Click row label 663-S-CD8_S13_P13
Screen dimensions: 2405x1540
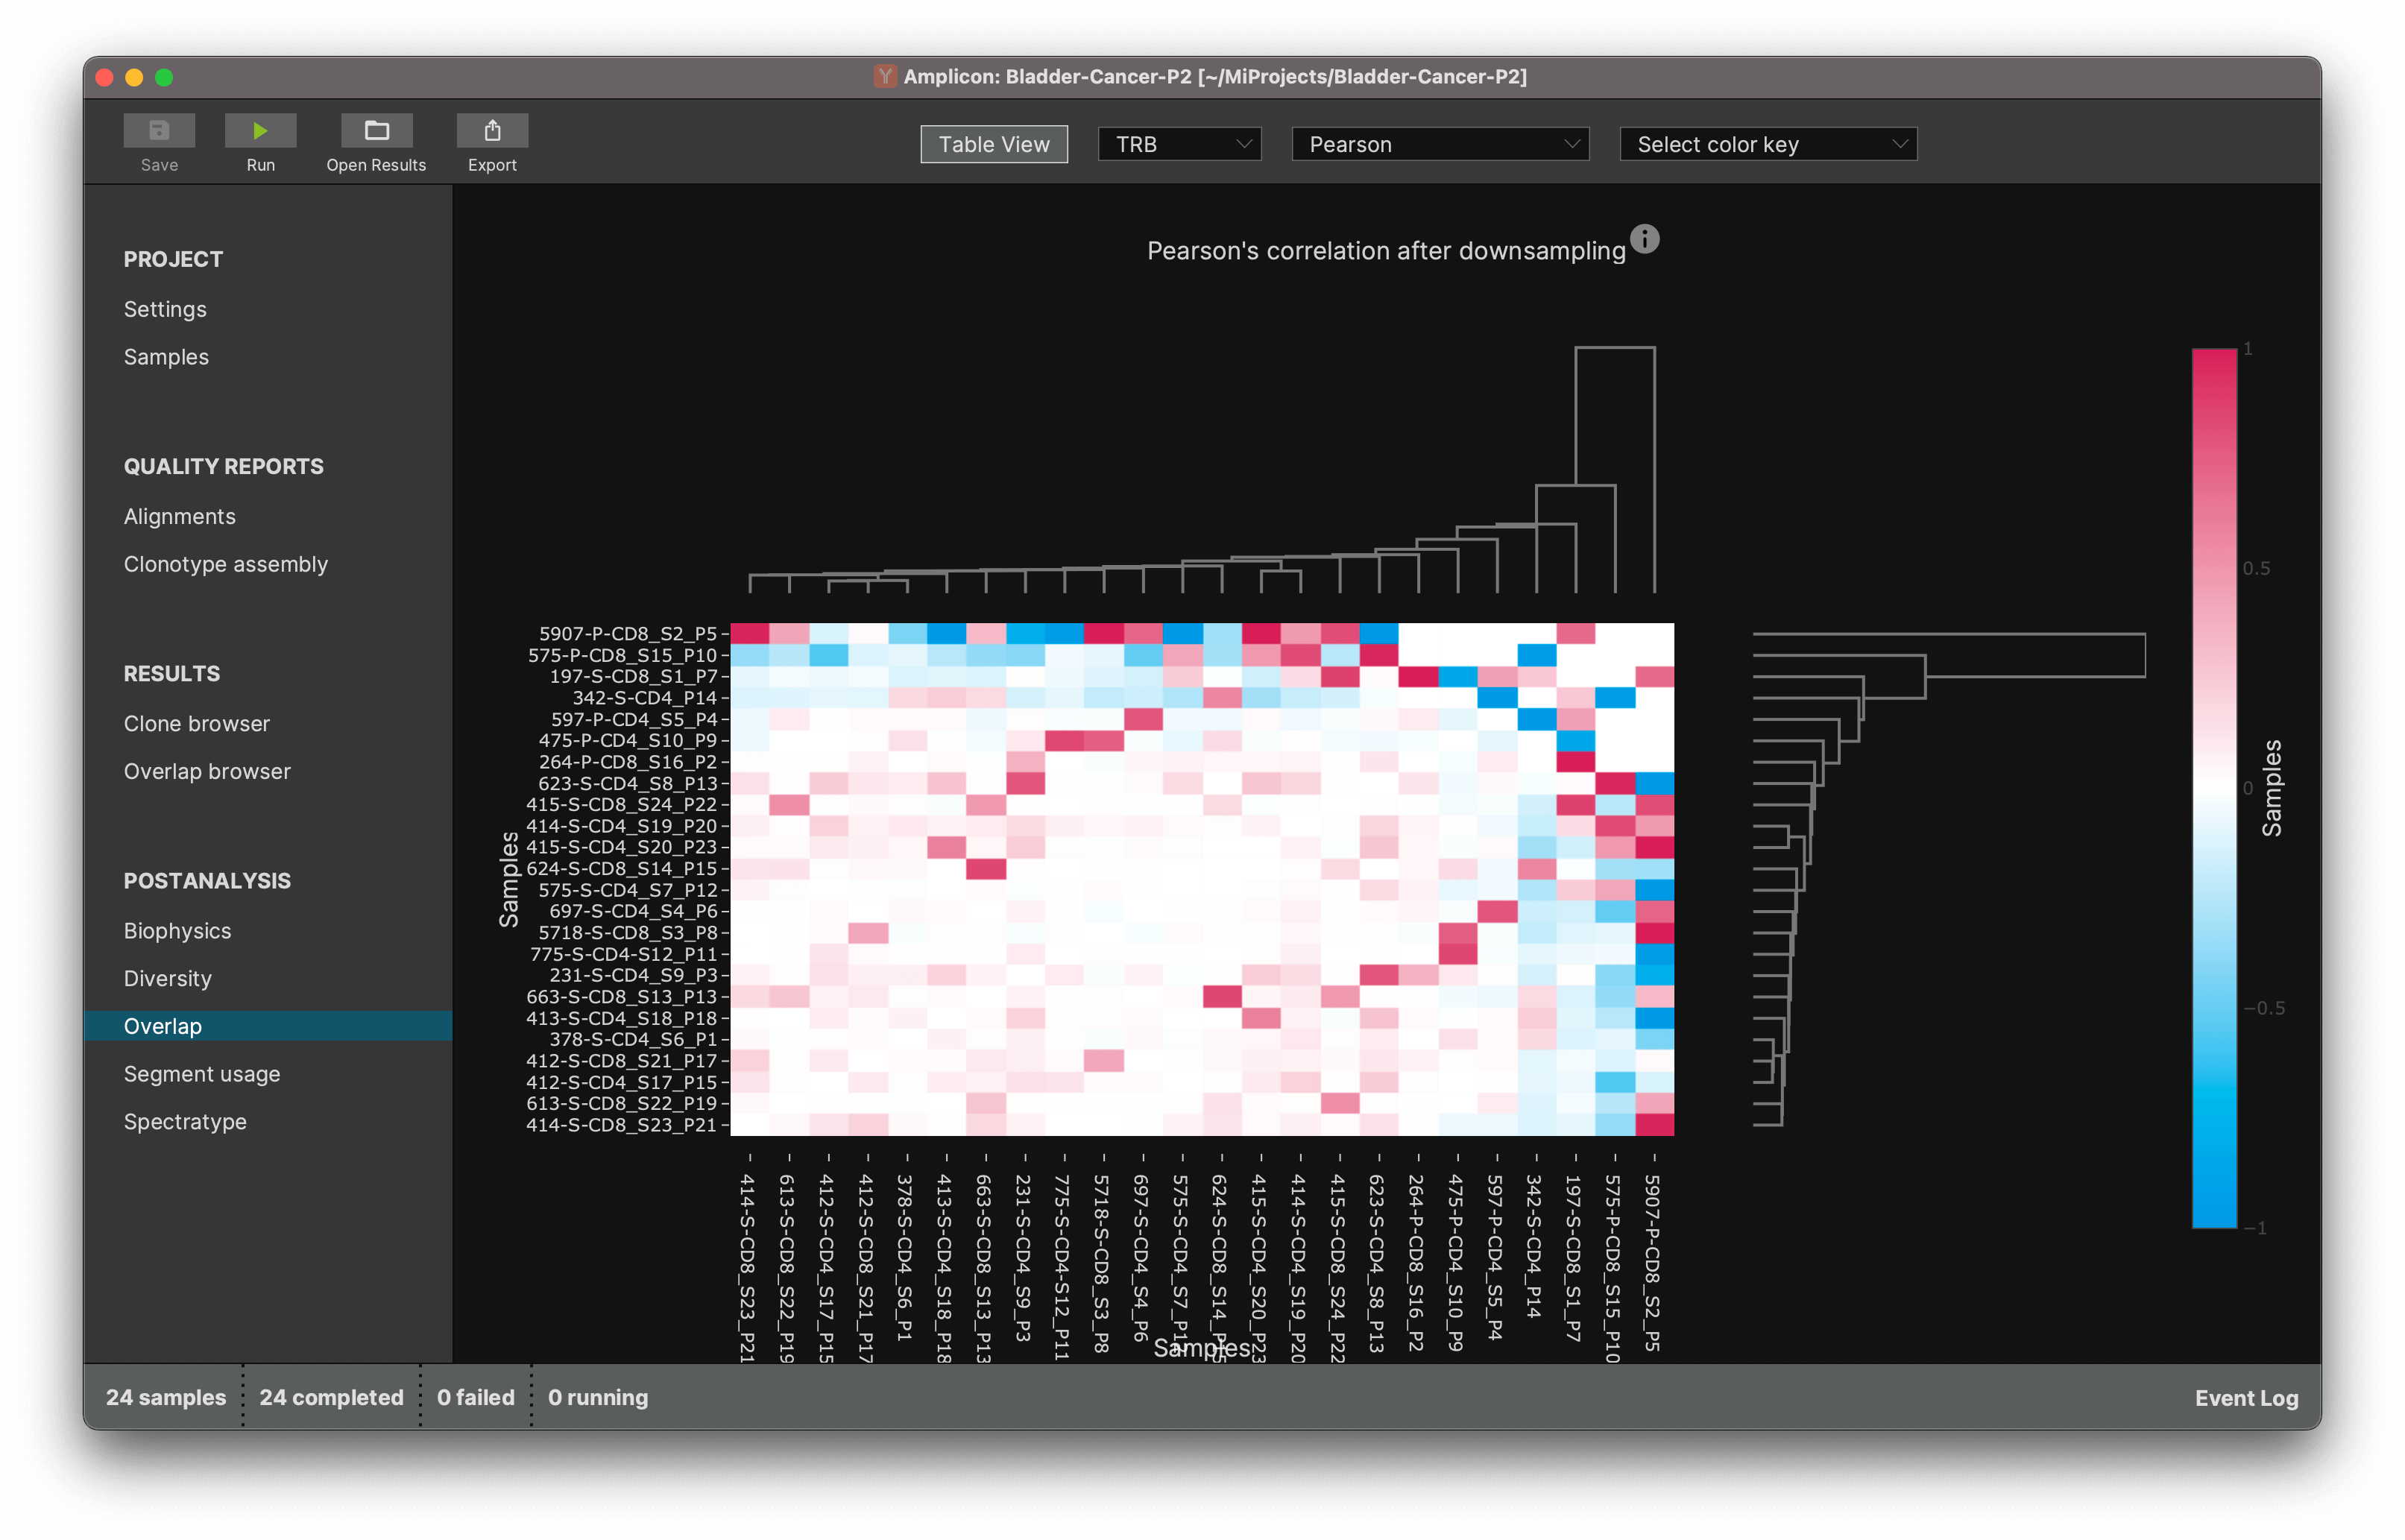tap(622, 997)
